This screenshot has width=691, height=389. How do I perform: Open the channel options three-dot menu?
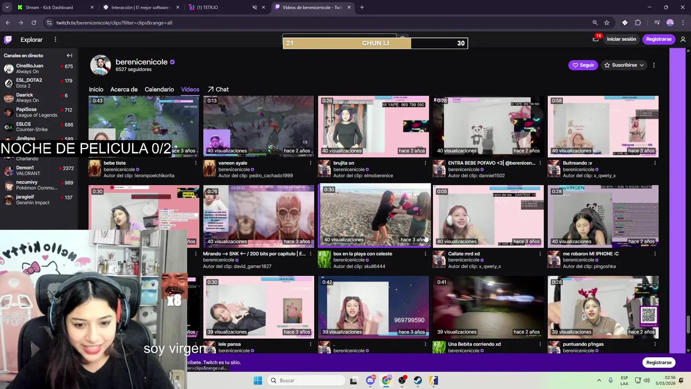click(654, 65)
